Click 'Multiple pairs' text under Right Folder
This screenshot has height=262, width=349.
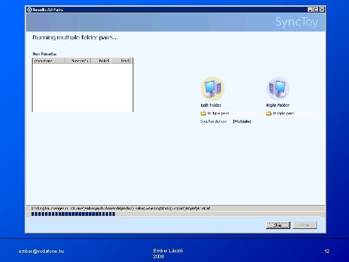coord(284,114)
